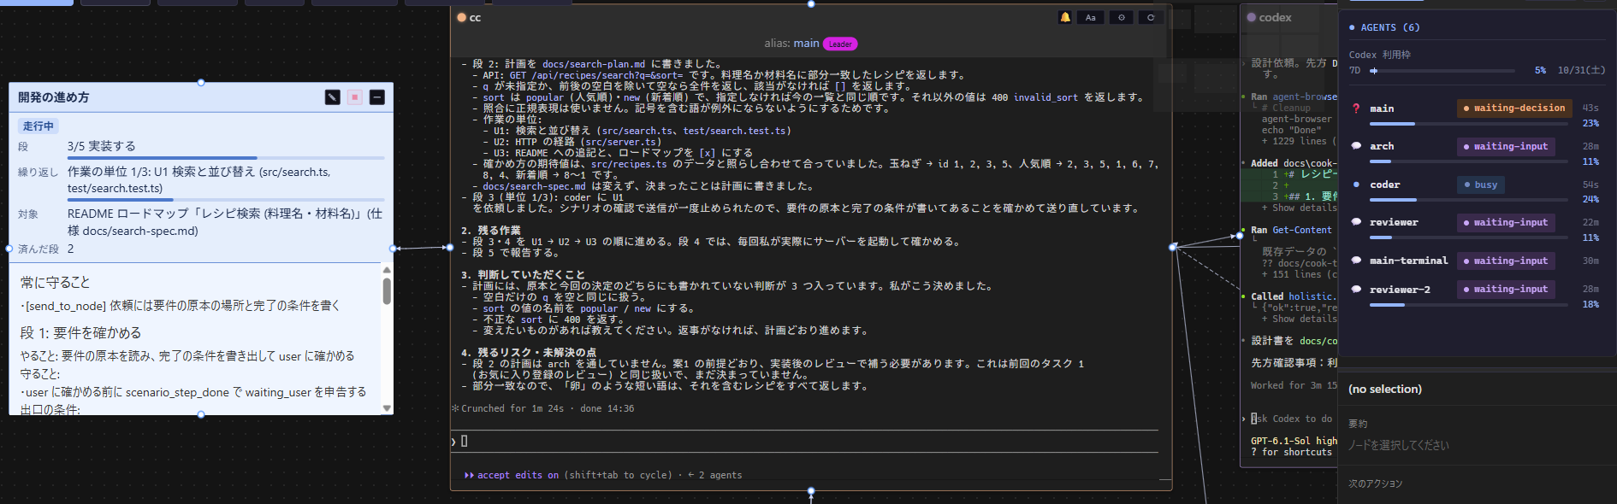Click the notification bell in the cc terminal header

coord(1065,17)
